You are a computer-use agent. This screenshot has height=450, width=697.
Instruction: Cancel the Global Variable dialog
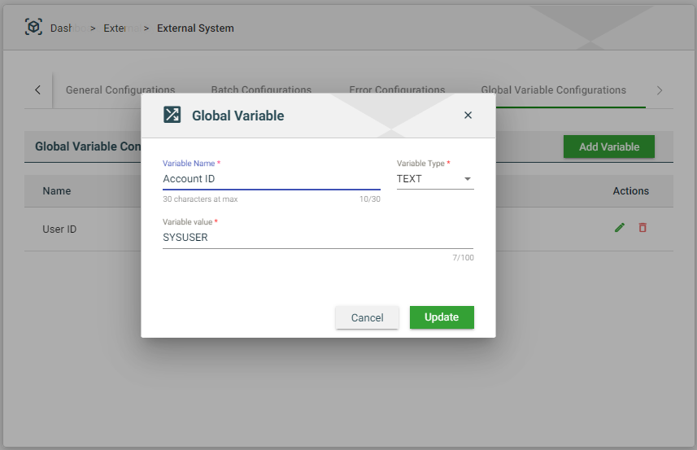point(367,317)
